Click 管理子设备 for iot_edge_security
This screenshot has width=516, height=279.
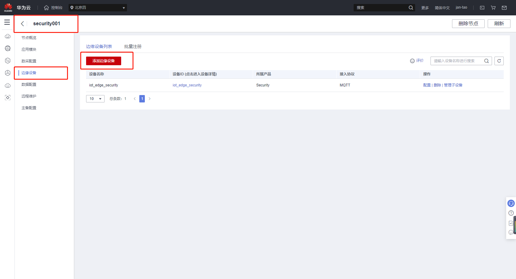click(453, 85)
